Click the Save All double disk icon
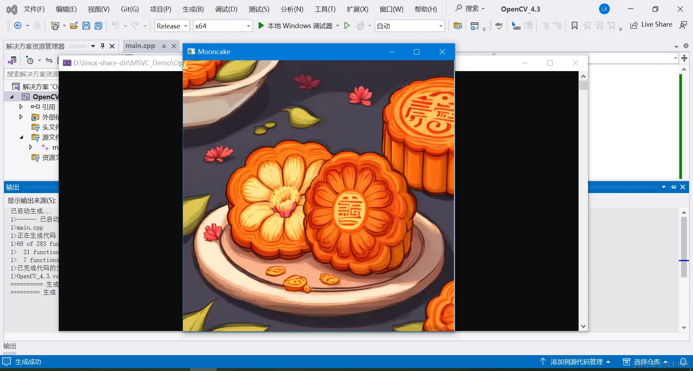The width and height of the screenshot is (693, 371). (98, 26)
